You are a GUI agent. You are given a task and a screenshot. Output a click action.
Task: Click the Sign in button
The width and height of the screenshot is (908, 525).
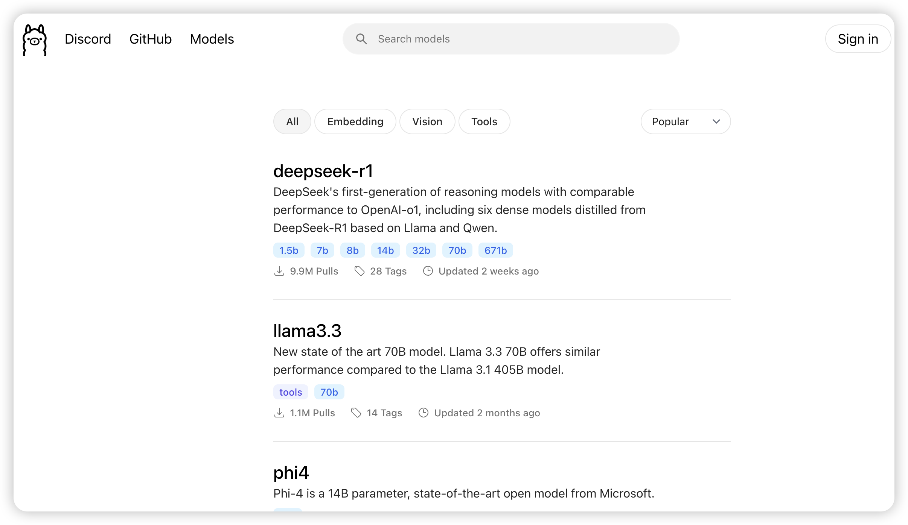click(858, 39)
